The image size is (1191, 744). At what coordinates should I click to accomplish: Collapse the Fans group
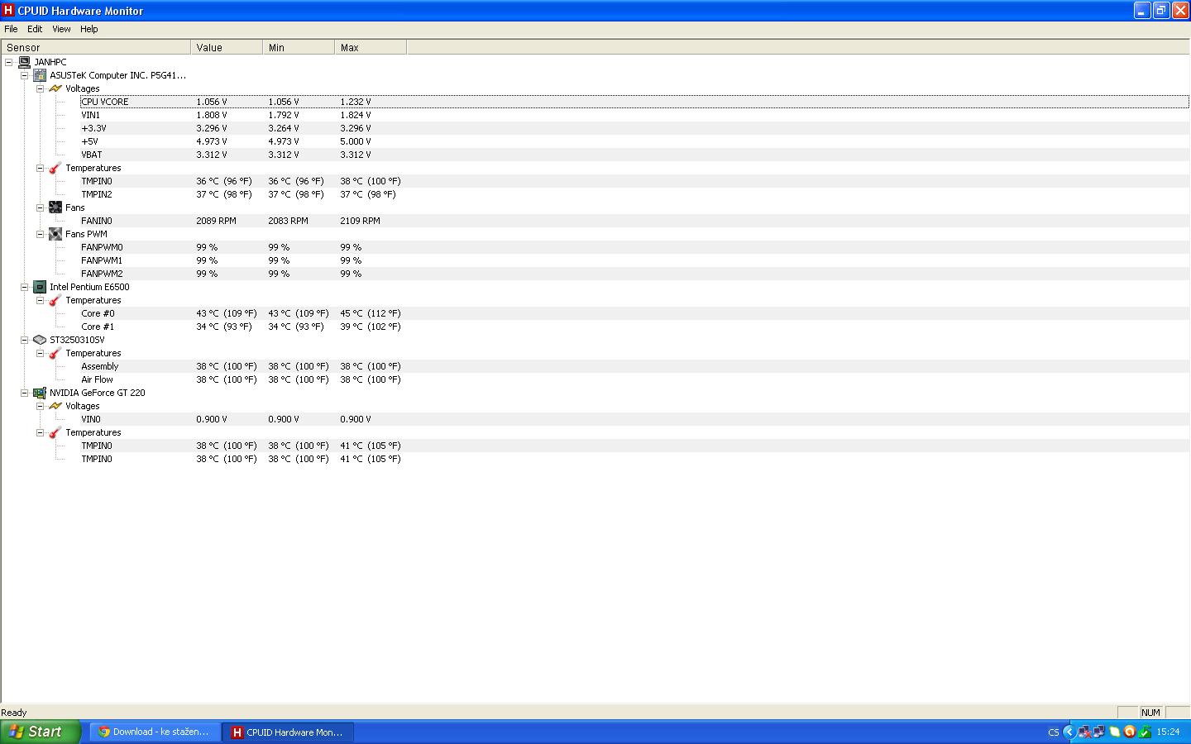(x=40, y=207)
